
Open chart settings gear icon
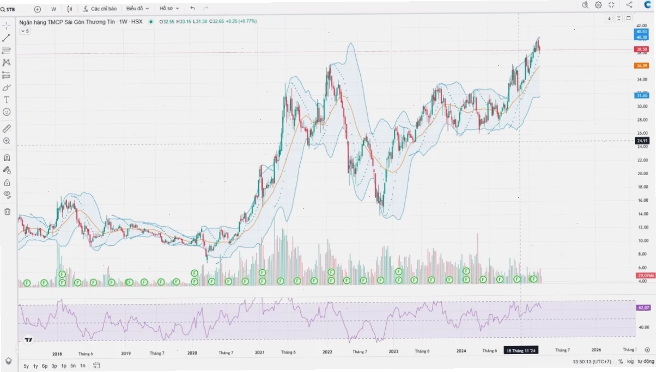pyautogui.click(x=598, y=5)
